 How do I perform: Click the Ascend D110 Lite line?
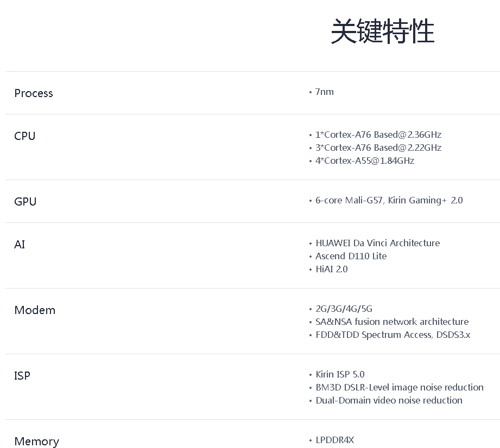pos(351,256)
